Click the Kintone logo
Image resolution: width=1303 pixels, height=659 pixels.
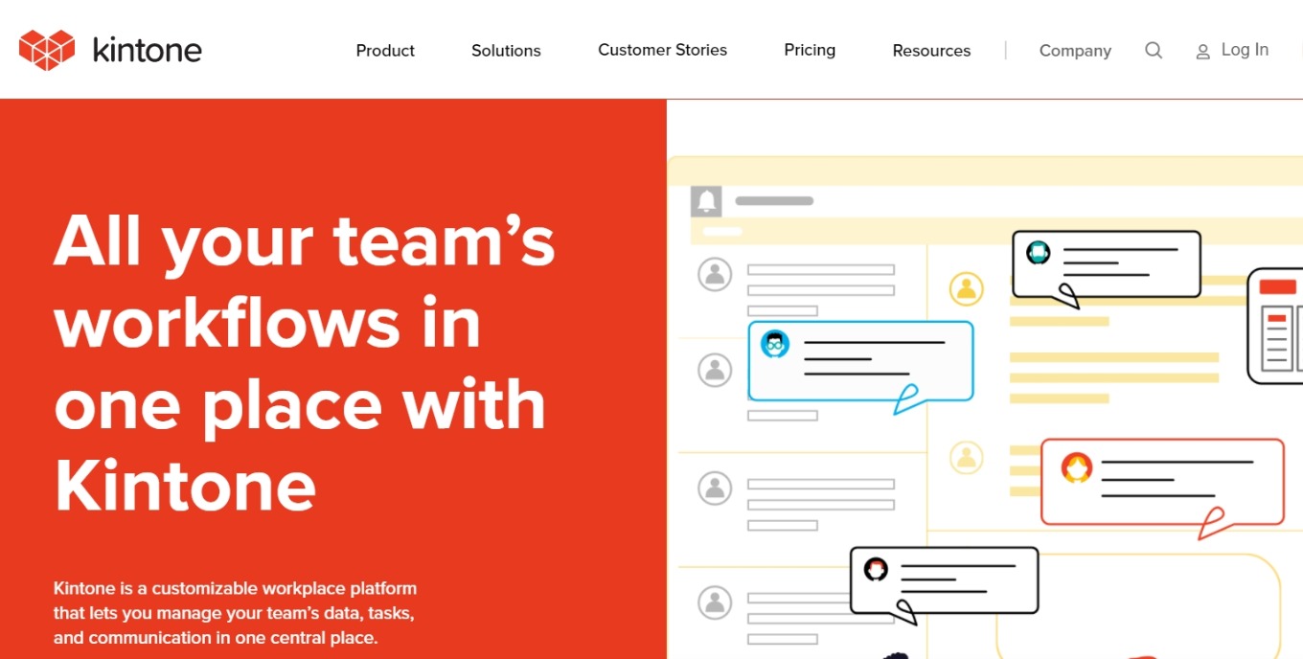[108, 49]
